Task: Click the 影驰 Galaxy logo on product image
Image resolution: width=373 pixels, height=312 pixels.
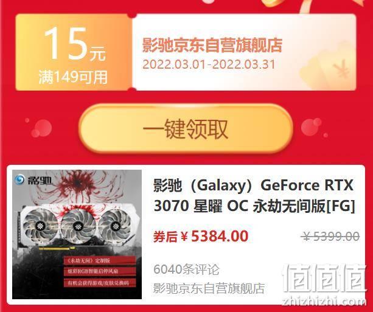Action: (x=33, y=180)
